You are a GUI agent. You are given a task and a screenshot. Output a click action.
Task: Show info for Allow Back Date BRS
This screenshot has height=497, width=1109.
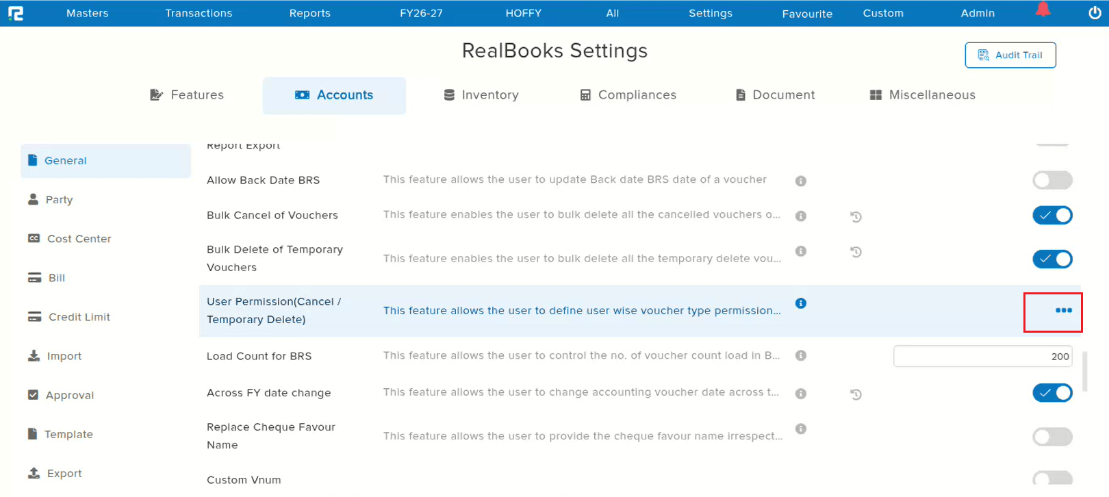800,181
